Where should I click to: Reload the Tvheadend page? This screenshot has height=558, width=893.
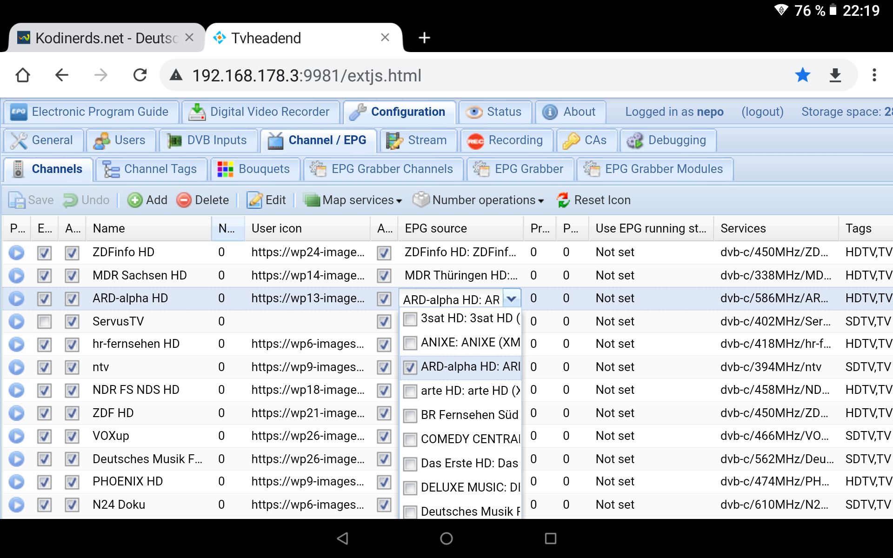140,75
